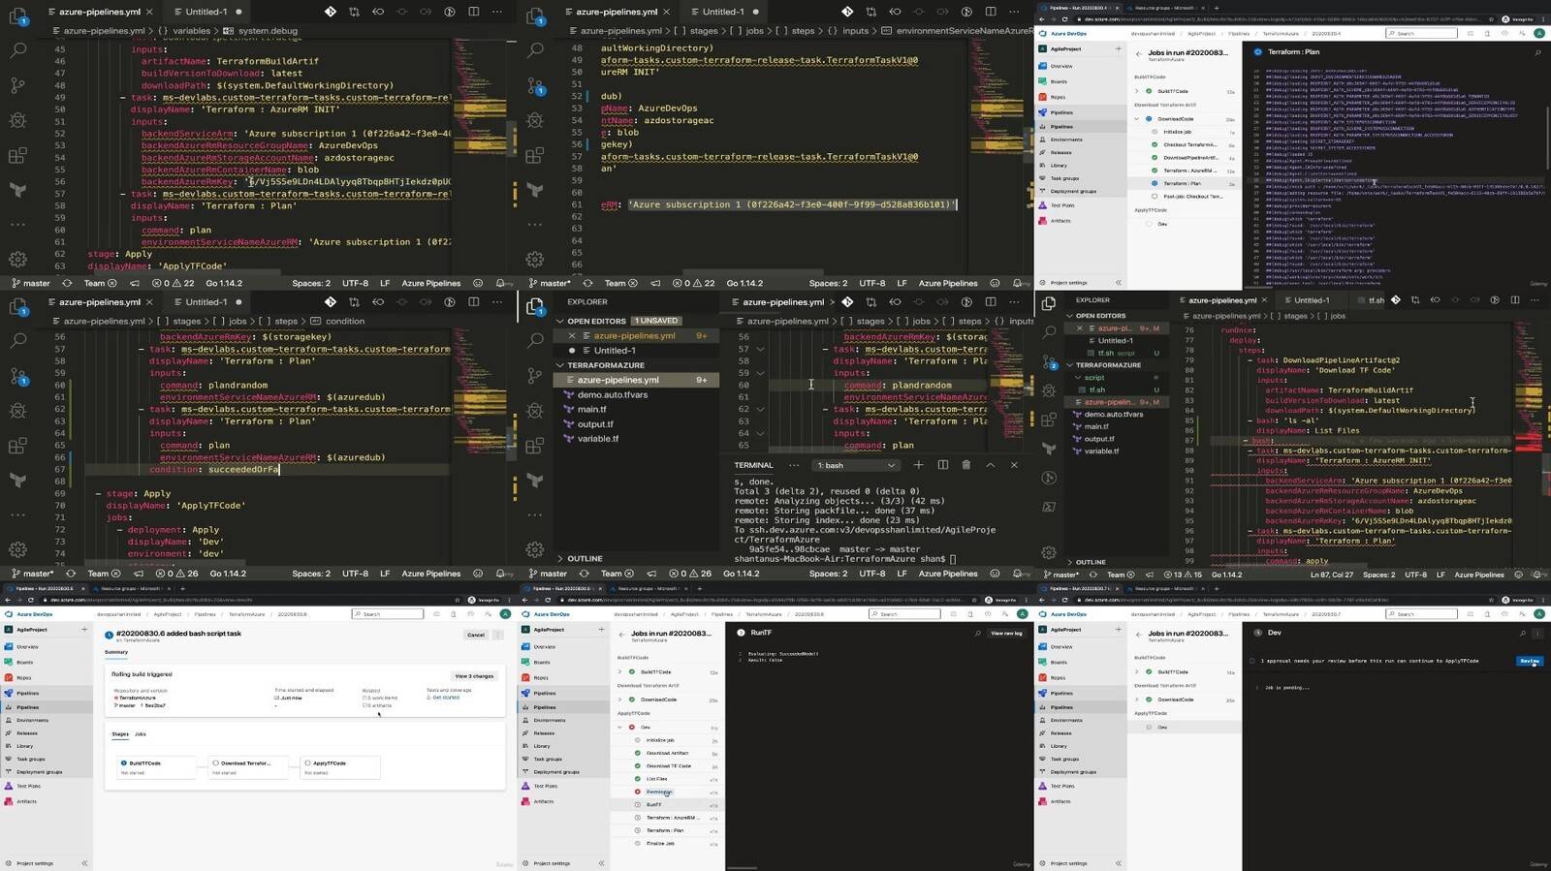Screen dimensions: 1551x871
Task: Open the '1: bash' terminal dropdown
Action: pyautogui.click(x=856, y=465)
